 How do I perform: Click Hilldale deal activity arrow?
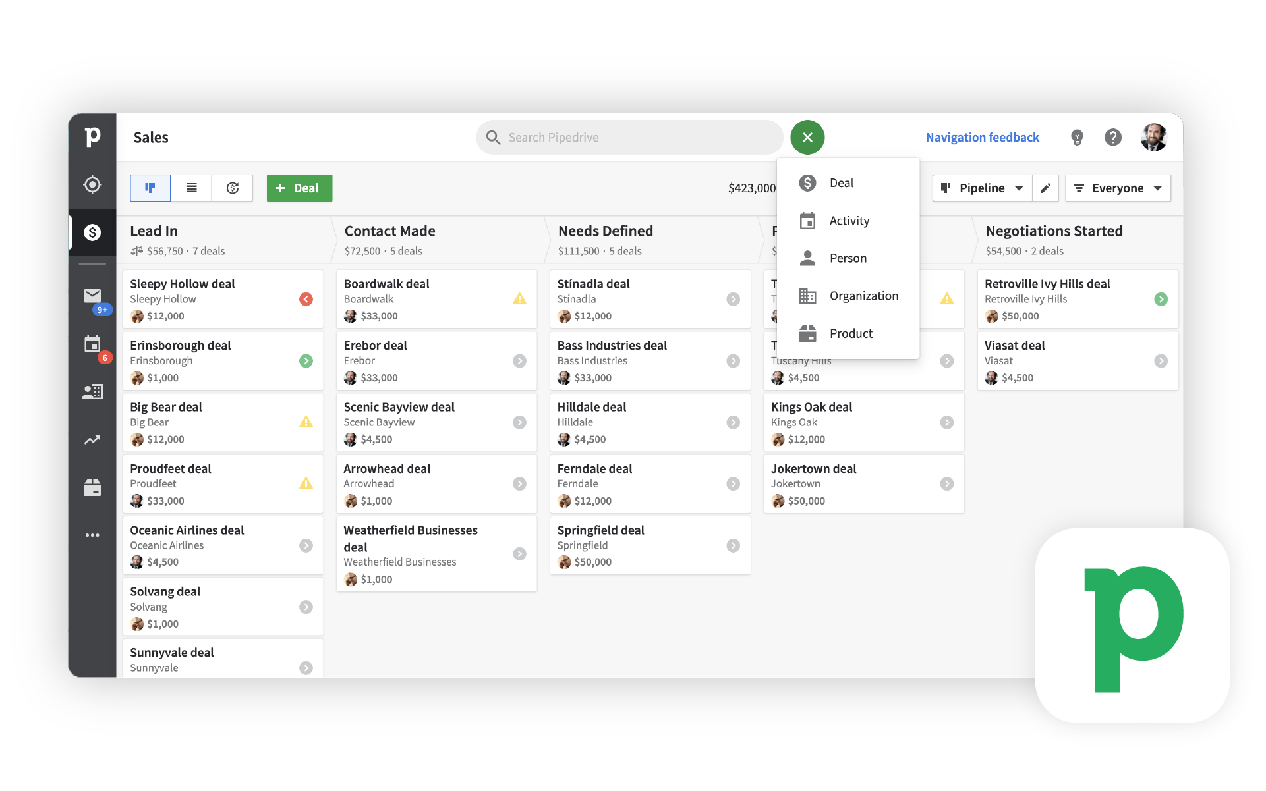point(733,422)
